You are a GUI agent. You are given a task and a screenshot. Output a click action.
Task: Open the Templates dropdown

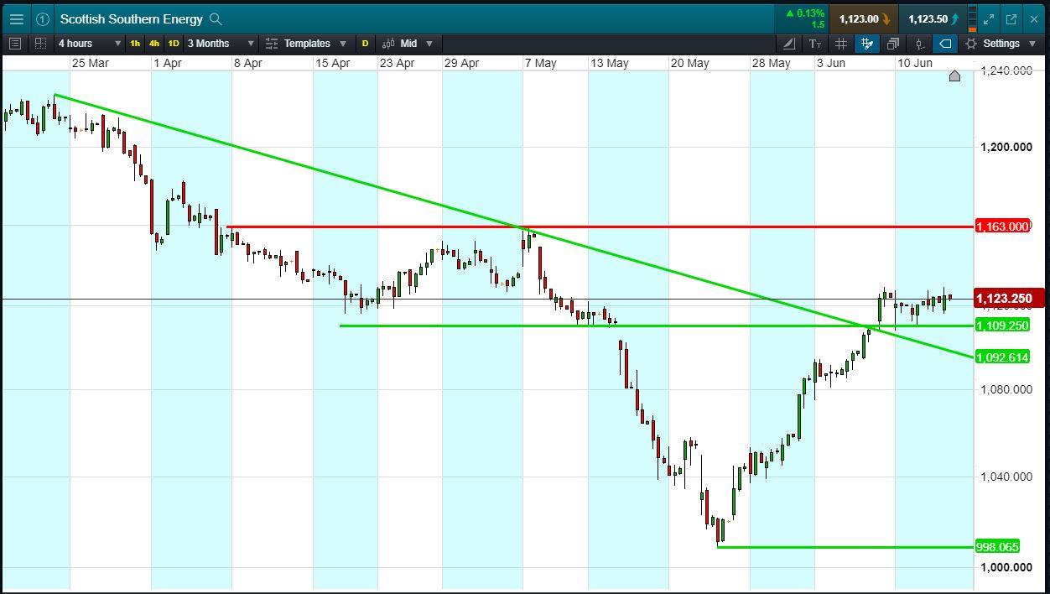306,44
